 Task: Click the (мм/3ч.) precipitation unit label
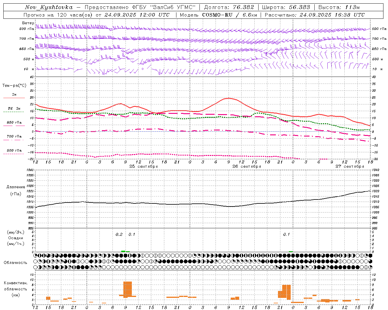pos(16,232)
